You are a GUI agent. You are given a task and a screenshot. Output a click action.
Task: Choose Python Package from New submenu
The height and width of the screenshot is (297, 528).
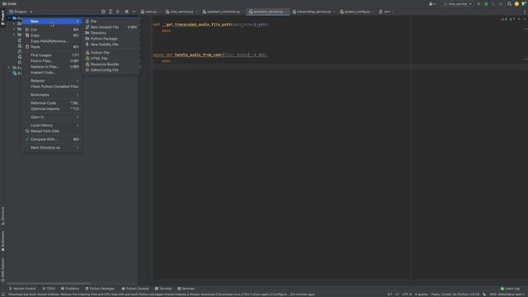[111, 39]
